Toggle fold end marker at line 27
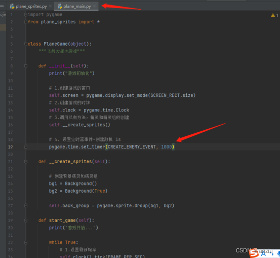This screenshot has height=258, width=280. [26, 206]
